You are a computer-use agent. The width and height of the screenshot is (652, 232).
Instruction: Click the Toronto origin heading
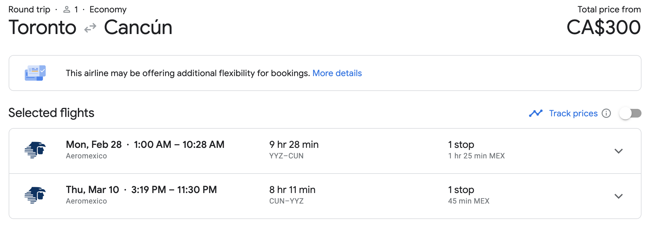coord(42,27)
